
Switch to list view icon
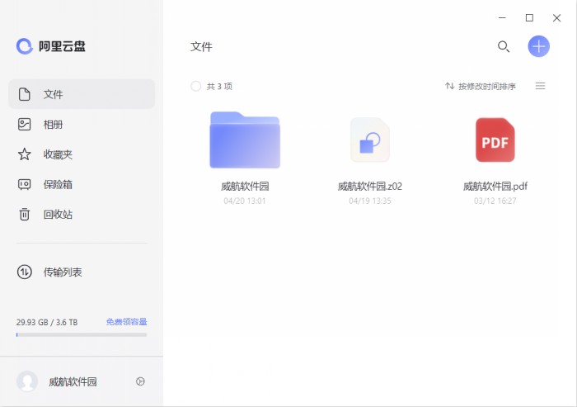click(540, 86)
